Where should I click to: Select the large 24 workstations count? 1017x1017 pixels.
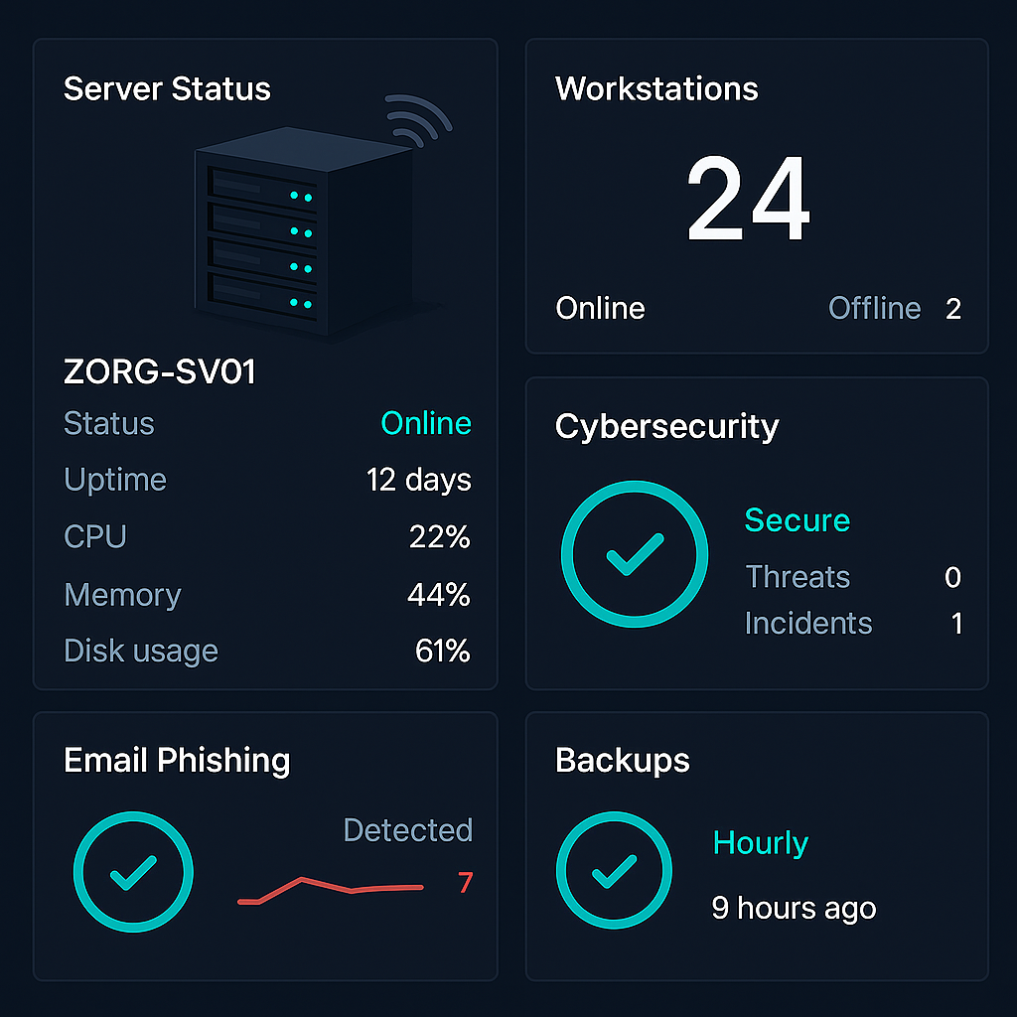point(748,198)
